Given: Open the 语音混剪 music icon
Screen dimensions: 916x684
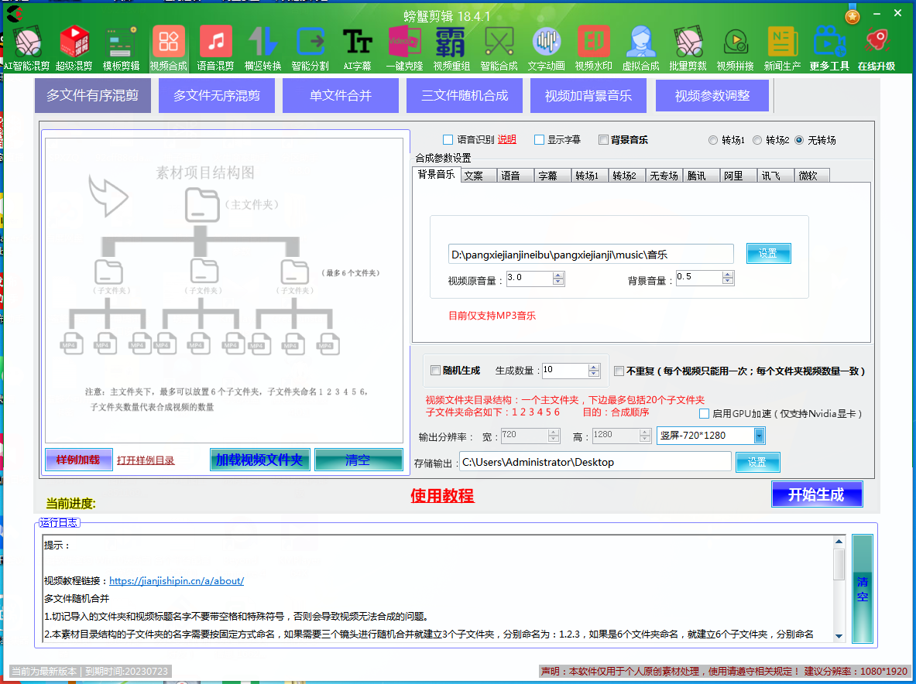Looking at the screenshot, I should pos(215,49).
